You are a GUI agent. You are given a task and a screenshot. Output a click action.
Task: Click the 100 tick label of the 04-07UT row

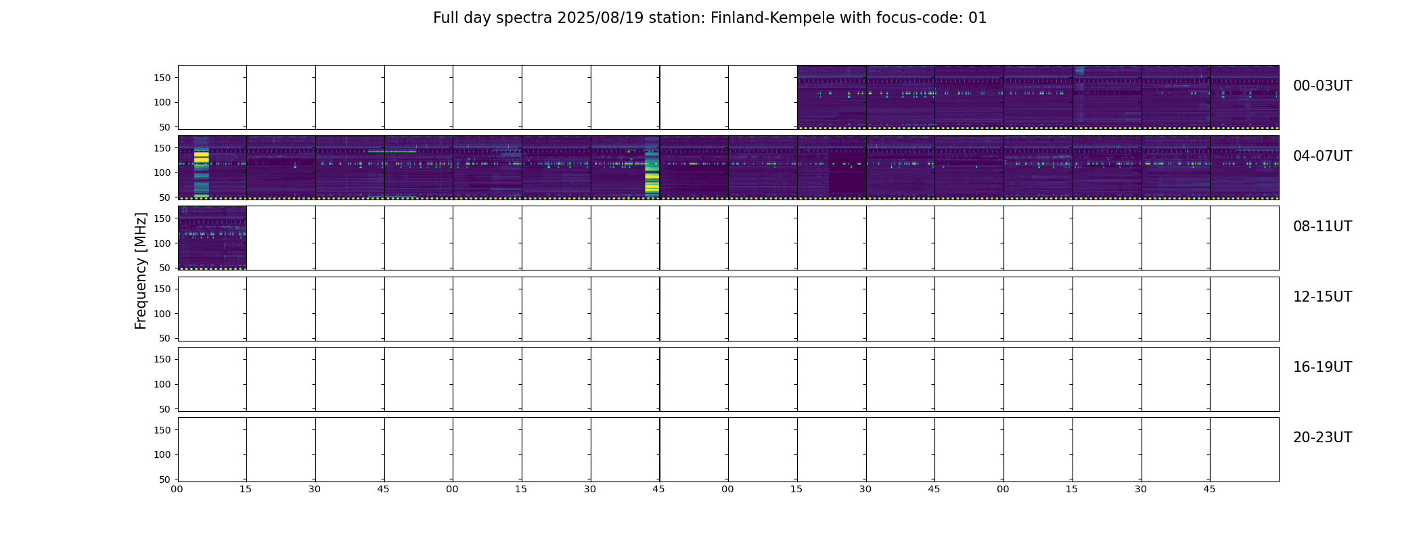point(162,172)
